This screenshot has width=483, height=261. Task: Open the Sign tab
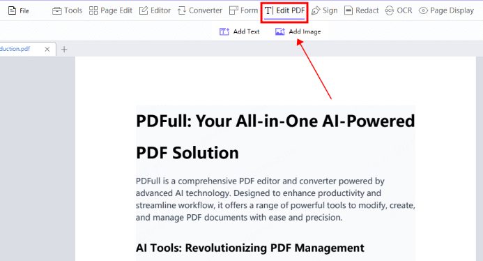324,10
